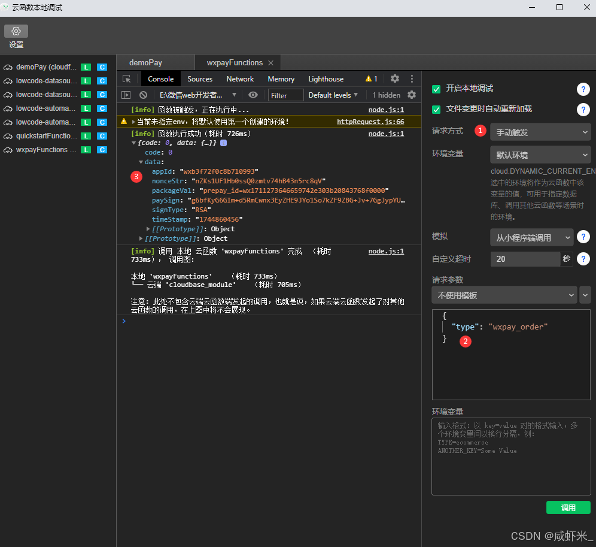Click the C badge for wxpayFunctions
Screen dimensions: 596x547
pyautogui.click(x=102, y=150)
